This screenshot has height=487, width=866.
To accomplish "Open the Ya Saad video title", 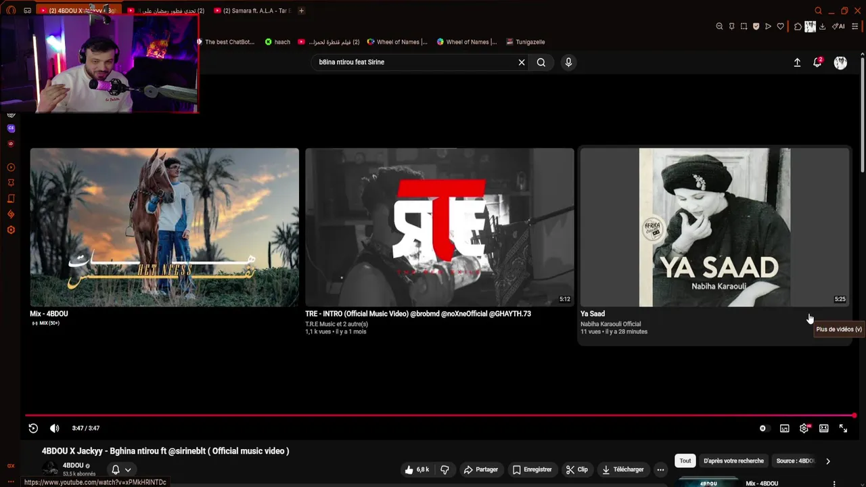I will [x=593, y=314].
